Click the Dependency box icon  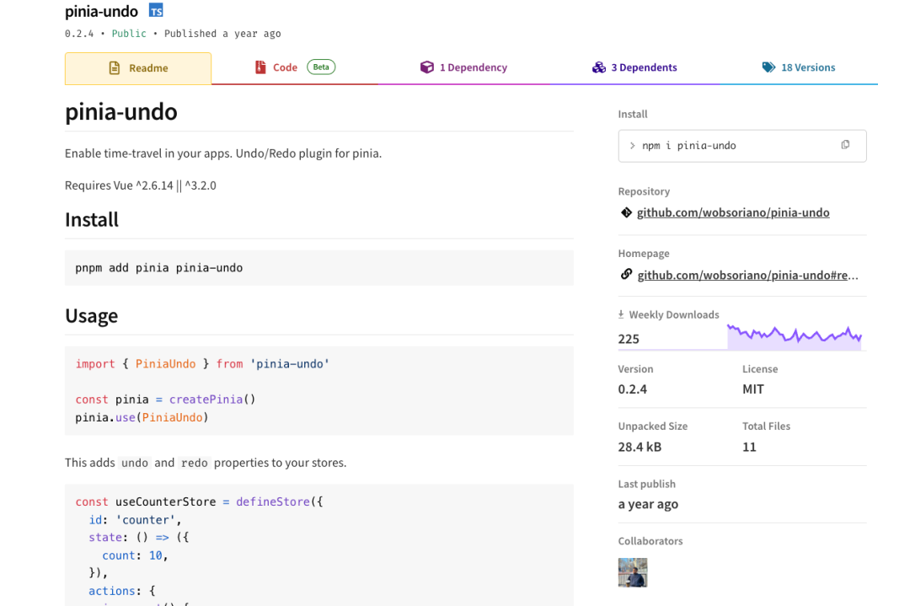pyautogui.click(x=427, y=67)
